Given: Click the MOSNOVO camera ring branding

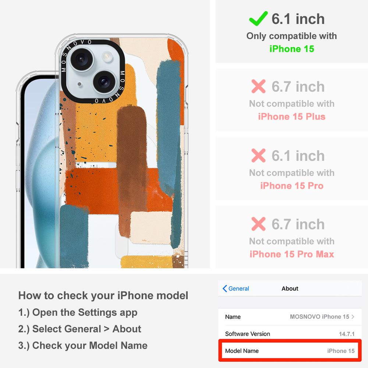Looking at the screenshot, I should click(x=93, y=71).
